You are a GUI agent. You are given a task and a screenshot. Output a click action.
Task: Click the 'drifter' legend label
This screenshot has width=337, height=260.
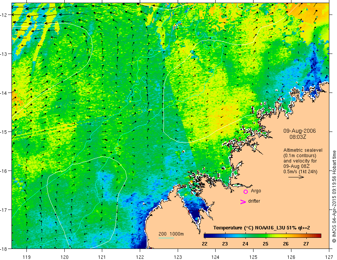coord(254,201)
